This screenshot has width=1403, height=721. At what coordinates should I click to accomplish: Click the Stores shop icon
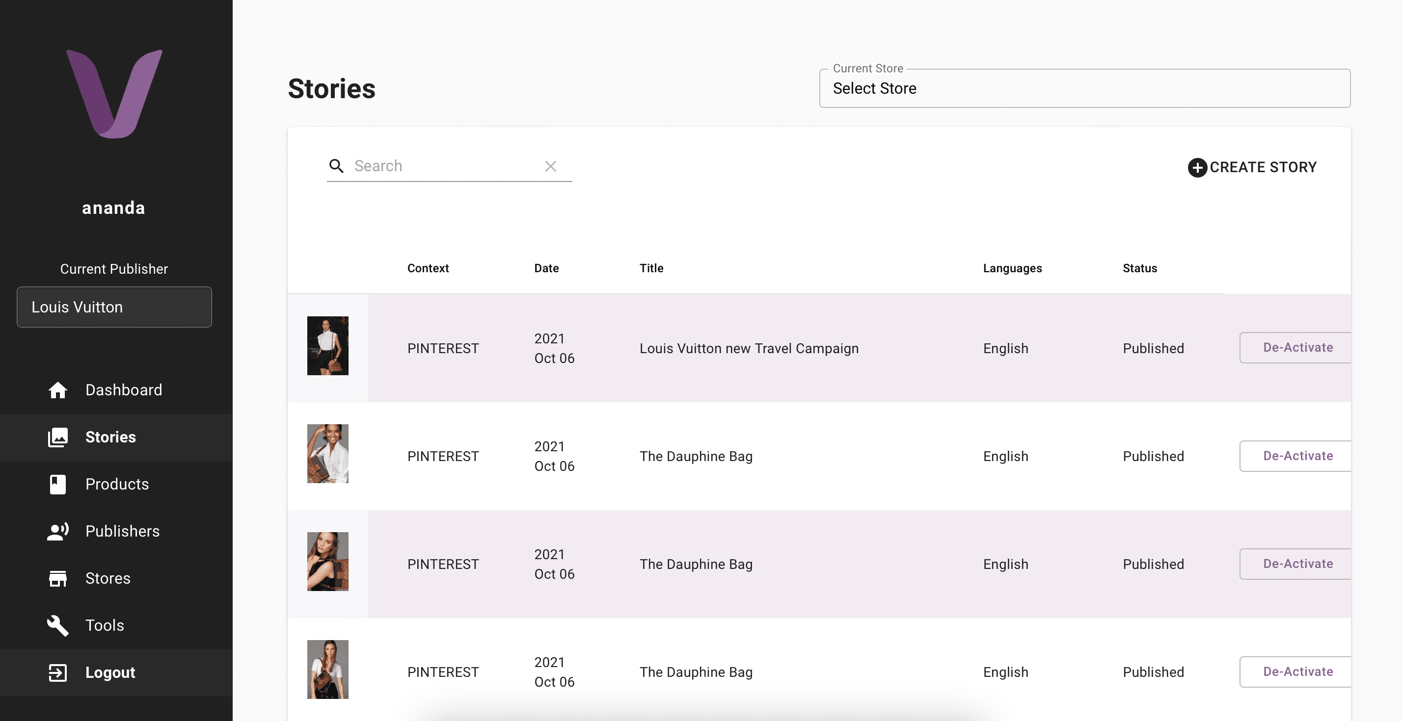[x=58, y=578]
